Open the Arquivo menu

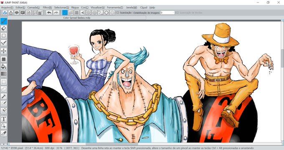(x=7, y=7)
